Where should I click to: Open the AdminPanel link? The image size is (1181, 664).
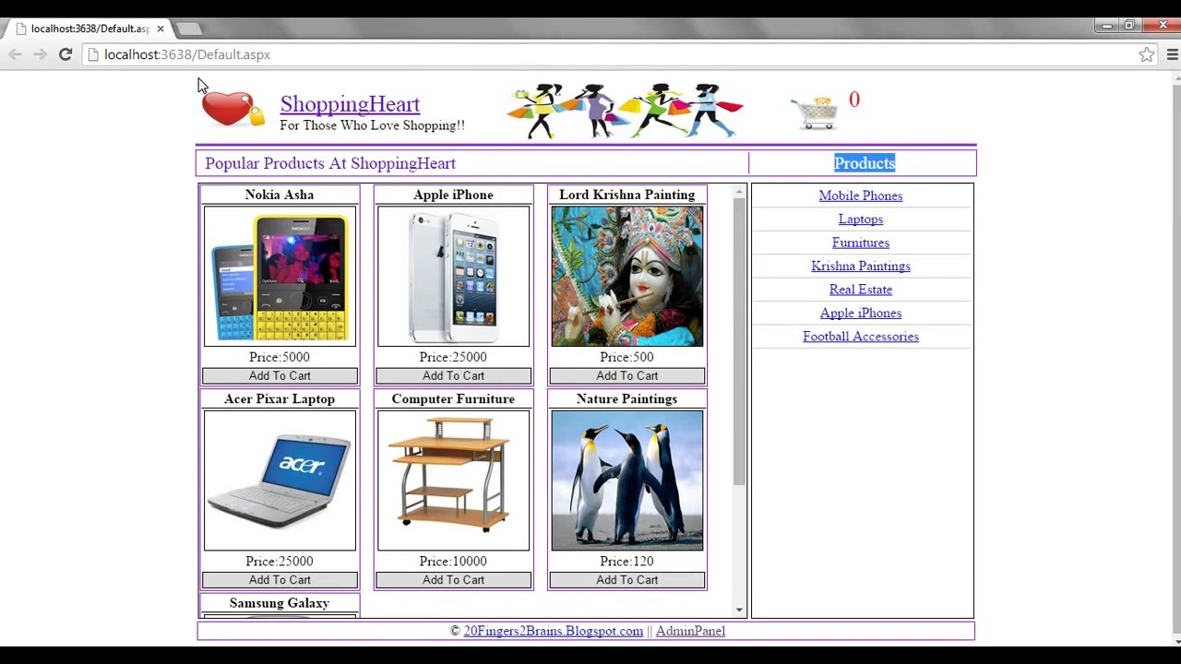(690, 631)
